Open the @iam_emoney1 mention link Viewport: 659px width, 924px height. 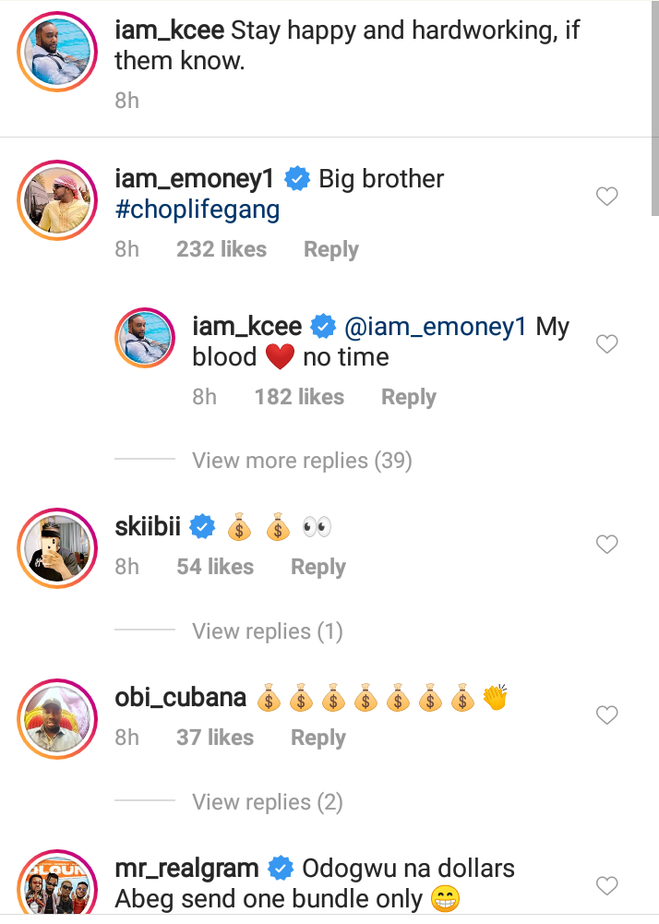[x=435, y=327]
